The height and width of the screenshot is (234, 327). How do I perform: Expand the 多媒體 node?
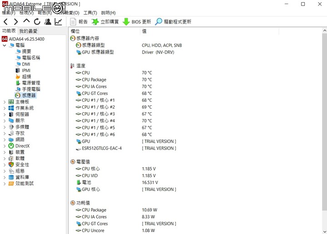coord(5,127)
